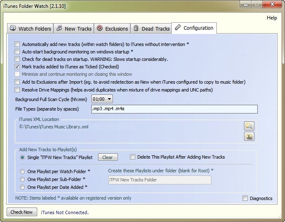Click the trash can icon on Dead Tracks tab
This screenshot has width=285, height=222.
[136, 28]
